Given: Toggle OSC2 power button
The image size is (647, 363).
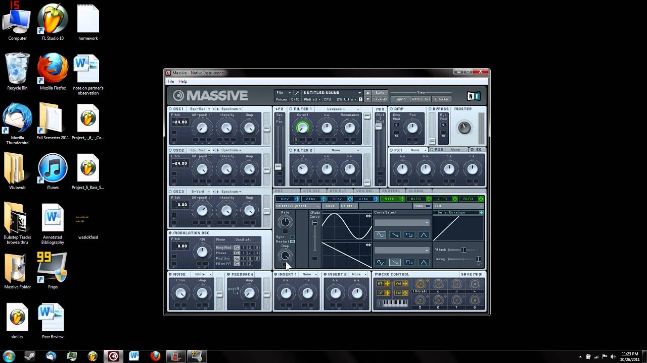Looking at the screenshot, I should [170, 150].
